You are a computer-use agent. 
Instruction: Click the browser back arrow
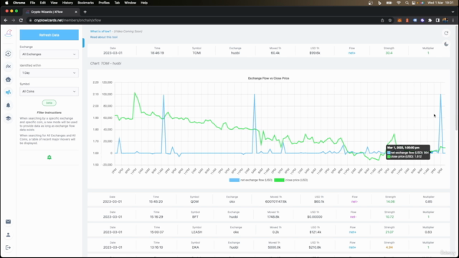6,20
